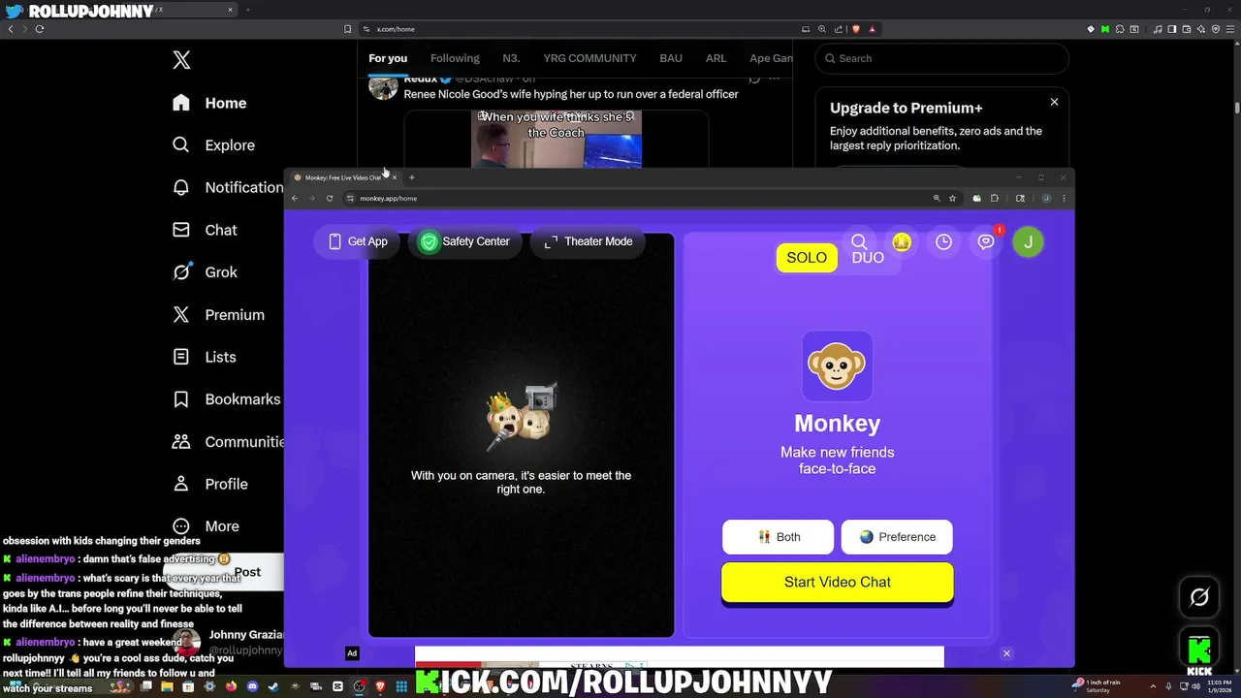
Task: Open Bookmarks in the X sidebar
Action: click(226, 399)
